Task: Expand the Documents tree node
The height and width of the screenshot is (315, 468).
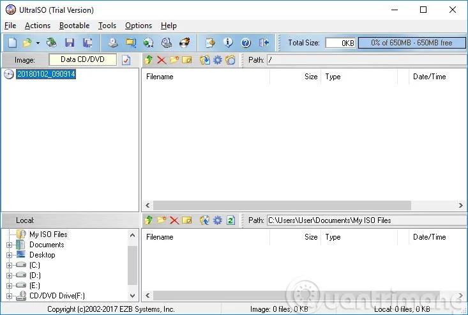Action: [9, 245]
